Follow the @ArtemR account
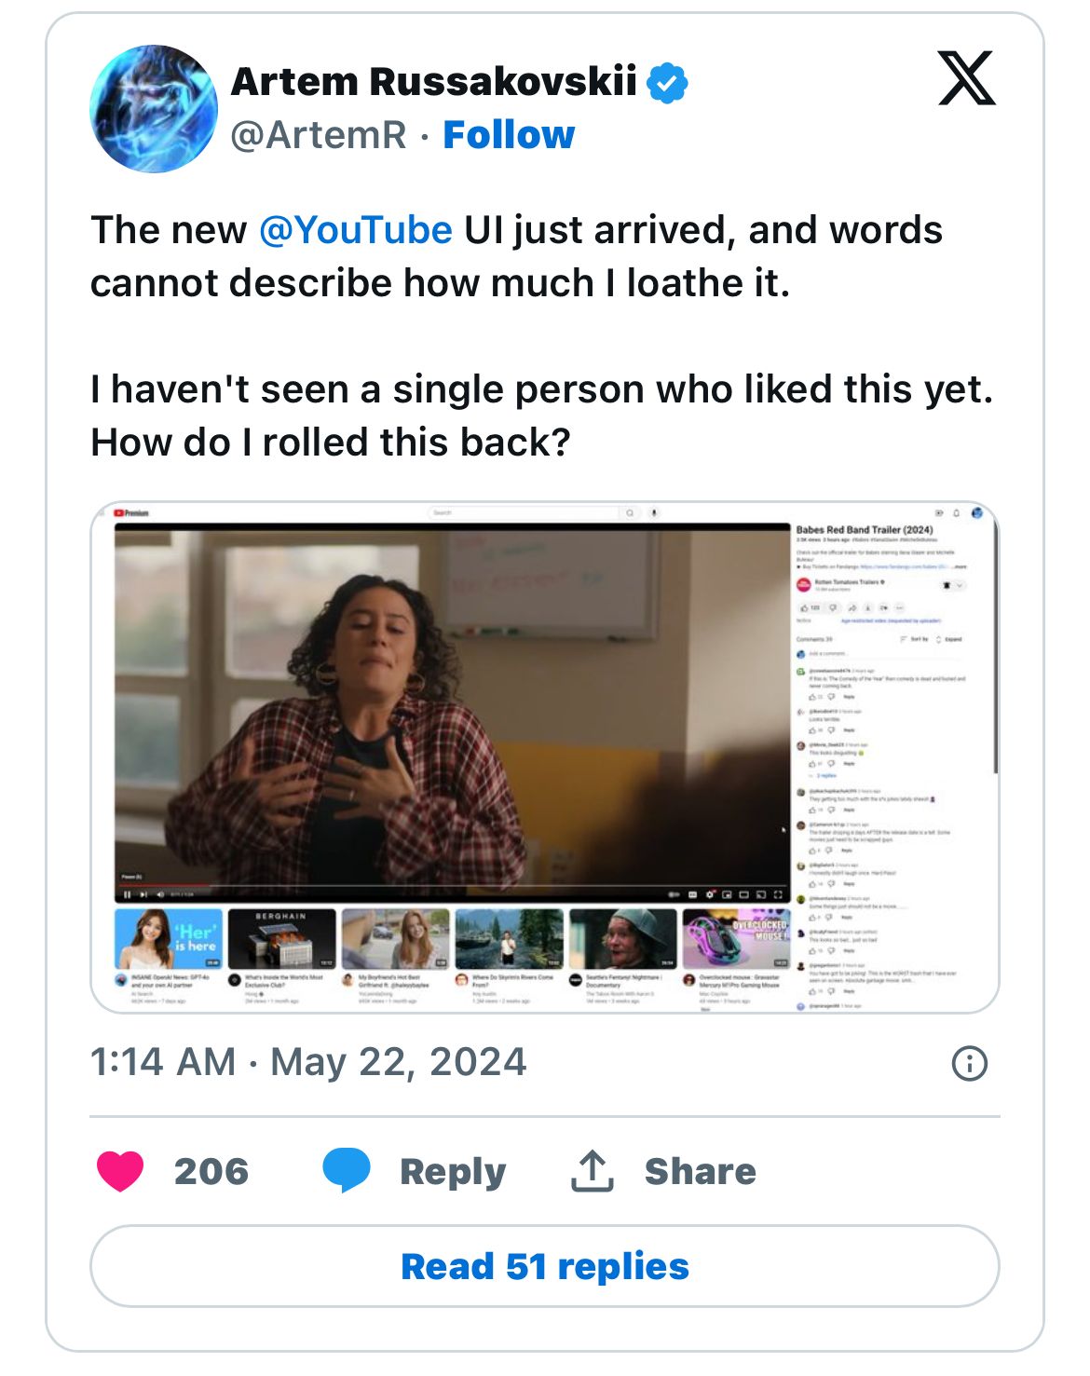The width and height of the screenshot is (1090, 1376). 509,135
